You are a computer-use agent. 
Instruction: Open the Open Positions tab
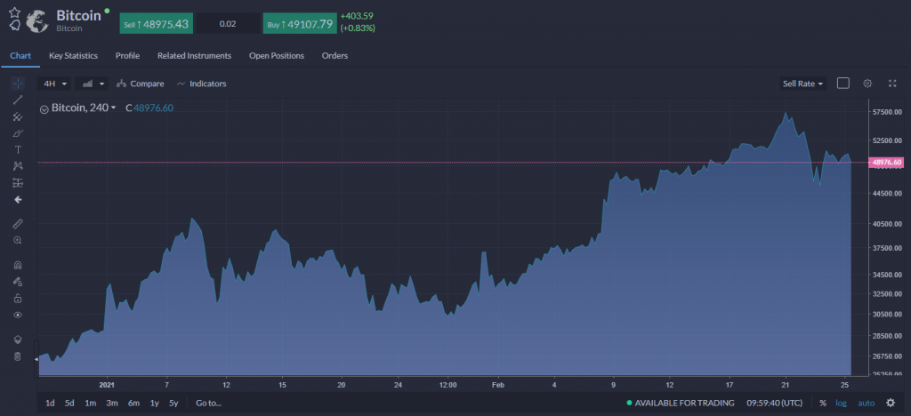point(277,56)
